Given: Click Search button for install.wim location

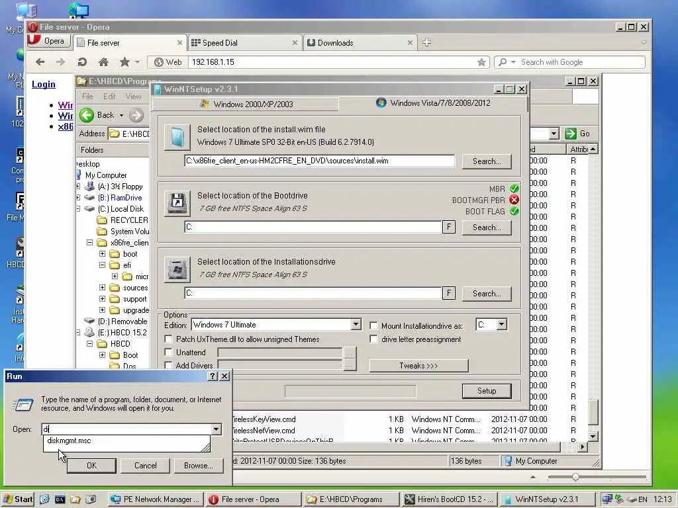Looking at the screenshot, I should 487,161.
